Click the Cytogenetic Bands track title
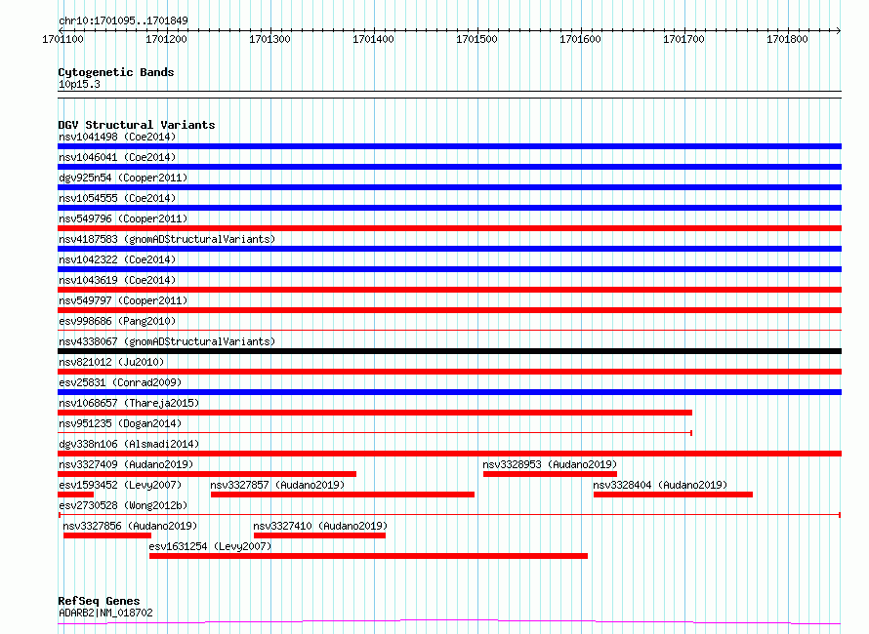The width and height of the screenshot is (869, 634). [x=116, y=72]
